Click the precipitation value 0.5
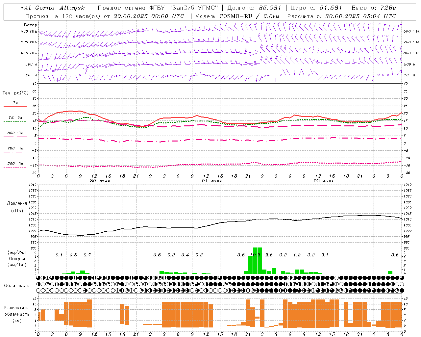The width and height of the screenshot is (421, 337). tap(73, 255)
